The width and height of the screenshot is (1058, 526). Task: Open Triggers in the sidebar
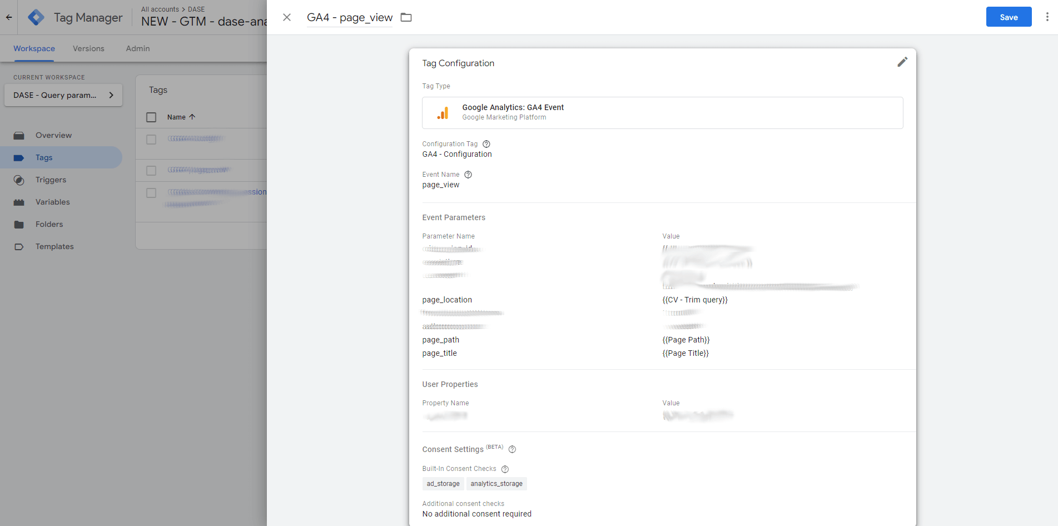point(51,180)
